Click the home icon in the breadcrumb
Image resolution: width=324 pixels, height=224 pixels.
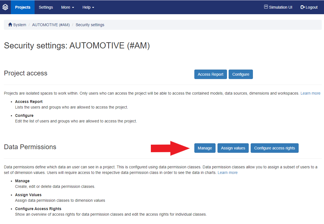[10, 25]
